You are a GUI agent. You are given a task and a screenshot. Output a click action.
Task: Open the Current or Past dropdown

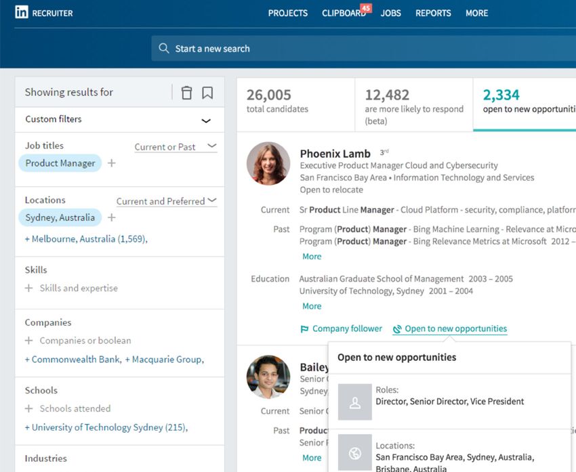click(x=176, y=147)
